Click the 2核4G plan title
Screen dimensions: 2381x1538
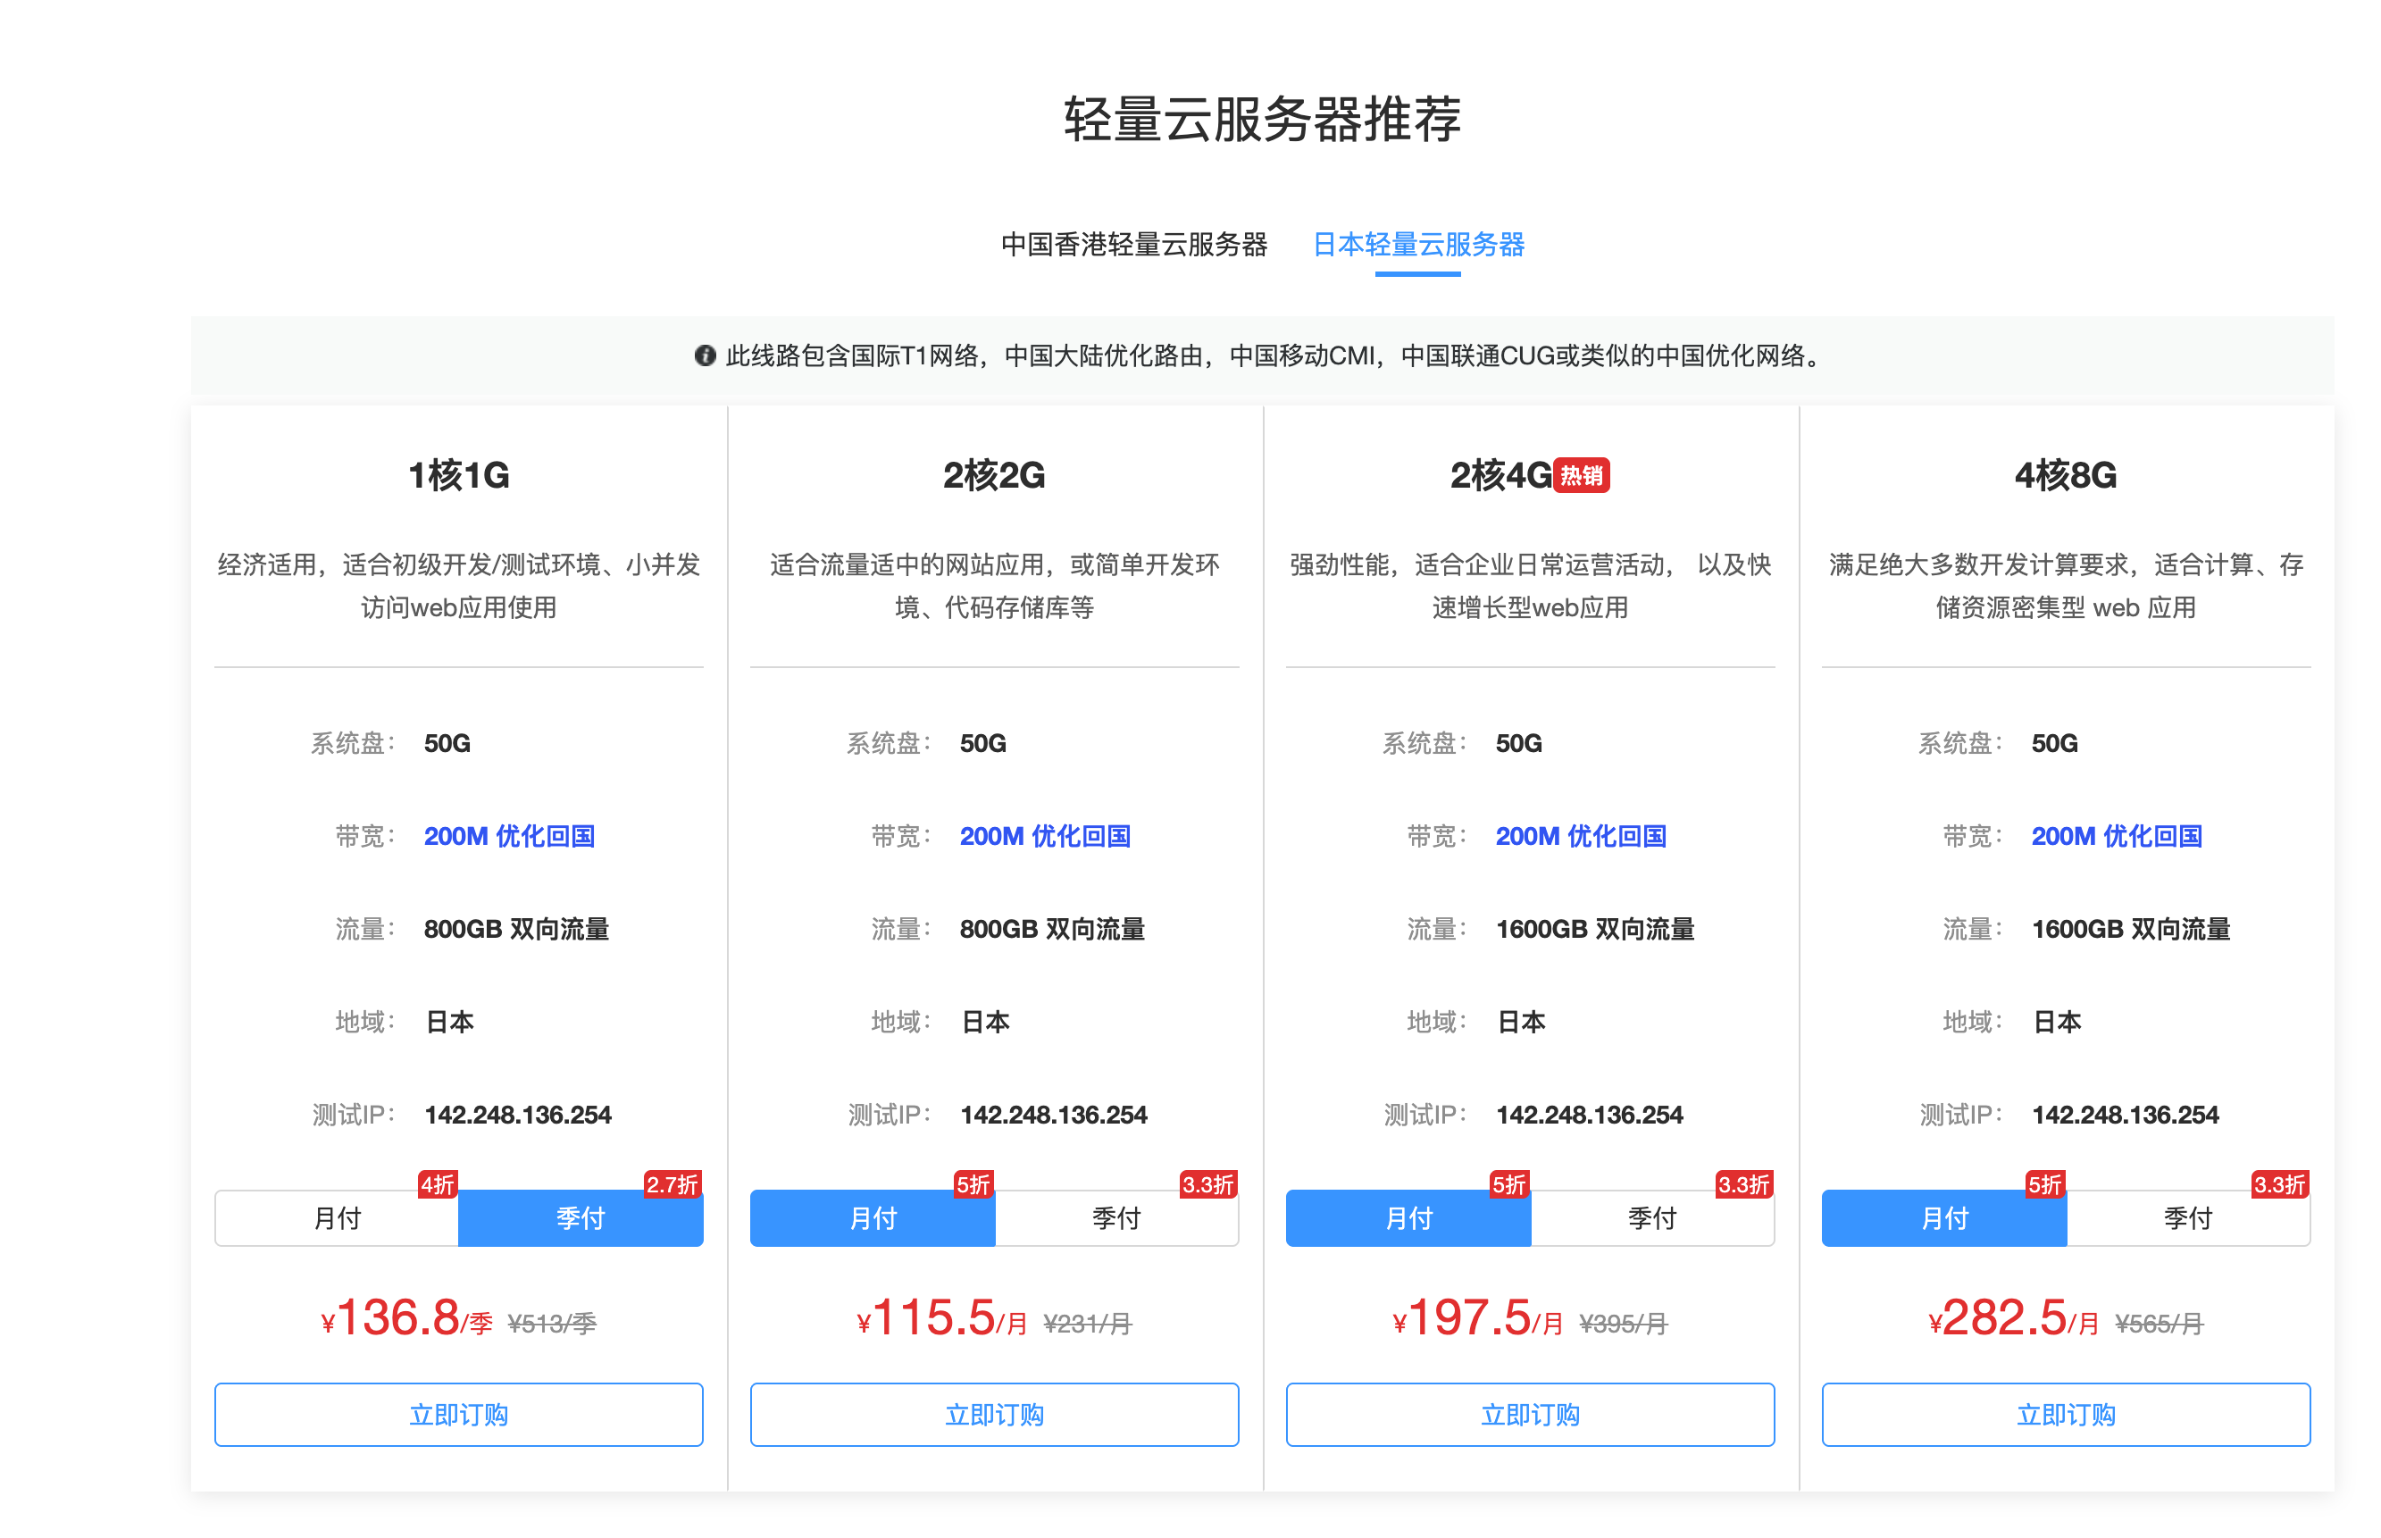[x=1500, y=475]
